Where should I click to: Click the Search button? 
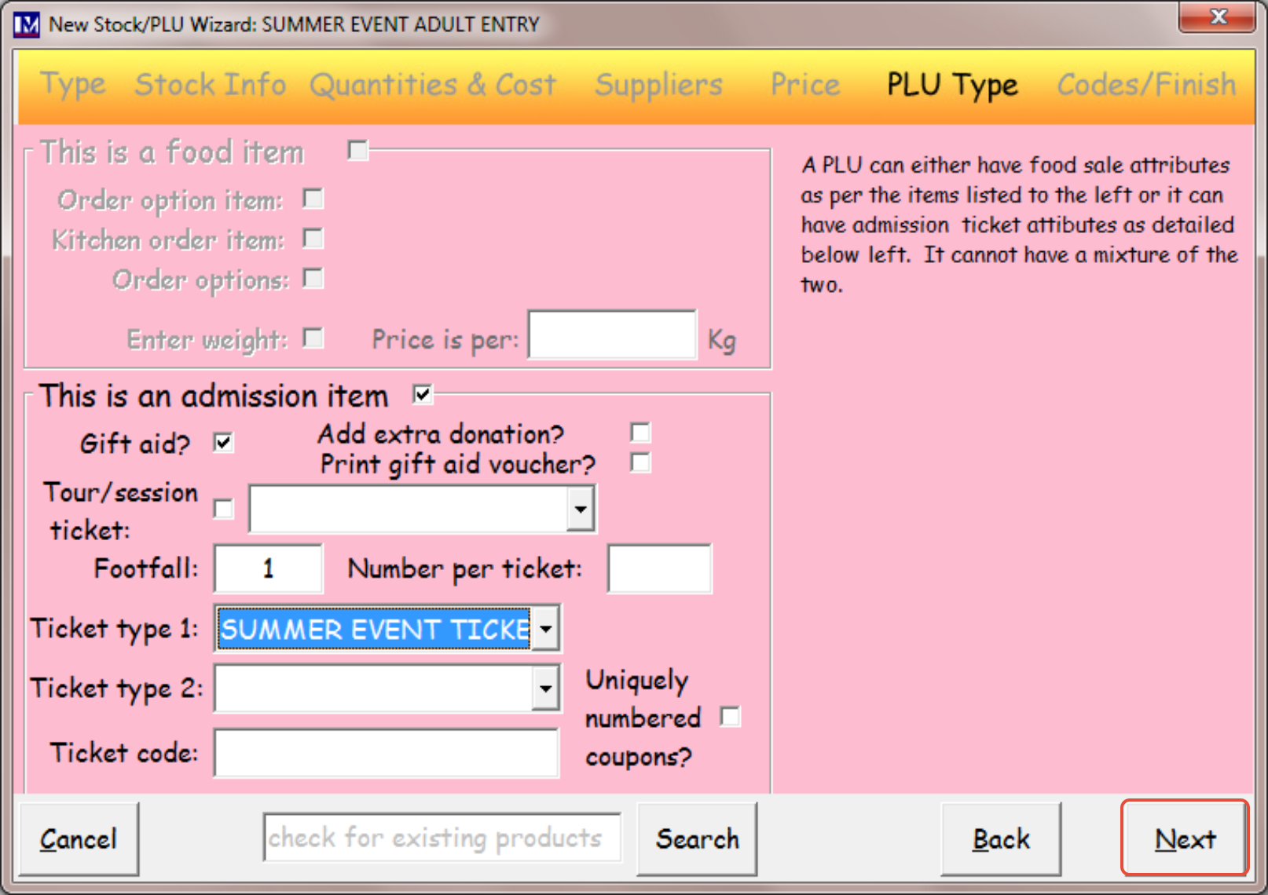(697, 838)
